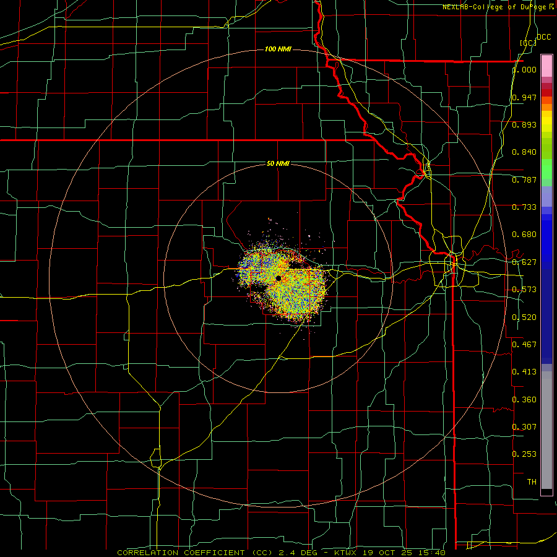Click the 0.787 color scale value

[524, 179]
